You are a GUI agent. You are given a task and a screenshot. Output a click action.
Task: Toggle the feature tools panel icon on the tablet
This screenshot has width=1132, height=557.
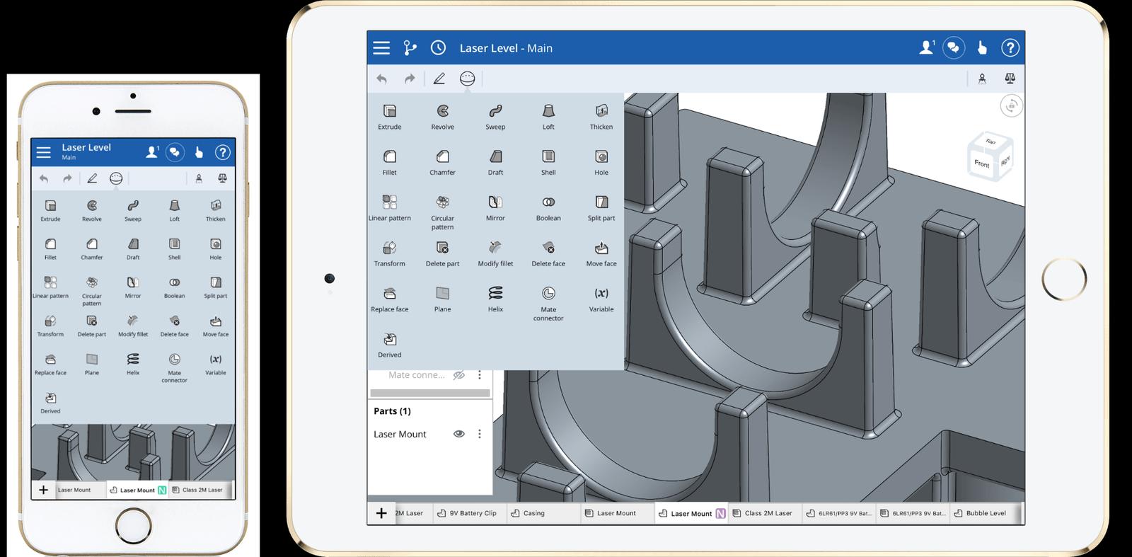pyautogui.click(x=467, y=79)
